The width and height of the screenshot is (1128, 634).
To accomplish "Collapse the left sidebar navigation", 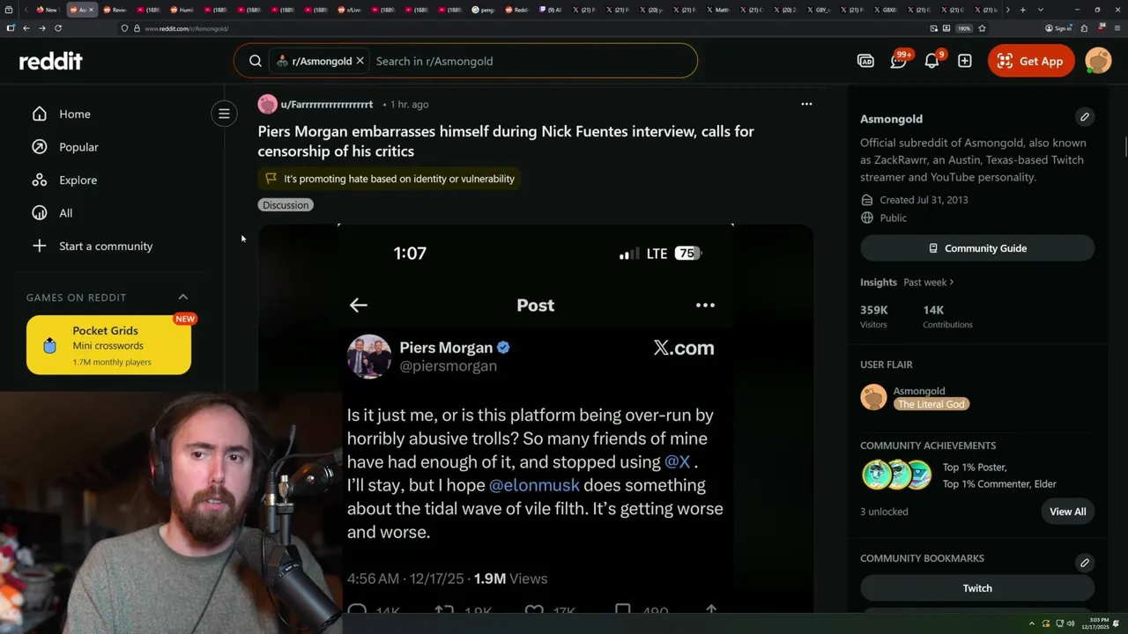I will pos(224,114).
